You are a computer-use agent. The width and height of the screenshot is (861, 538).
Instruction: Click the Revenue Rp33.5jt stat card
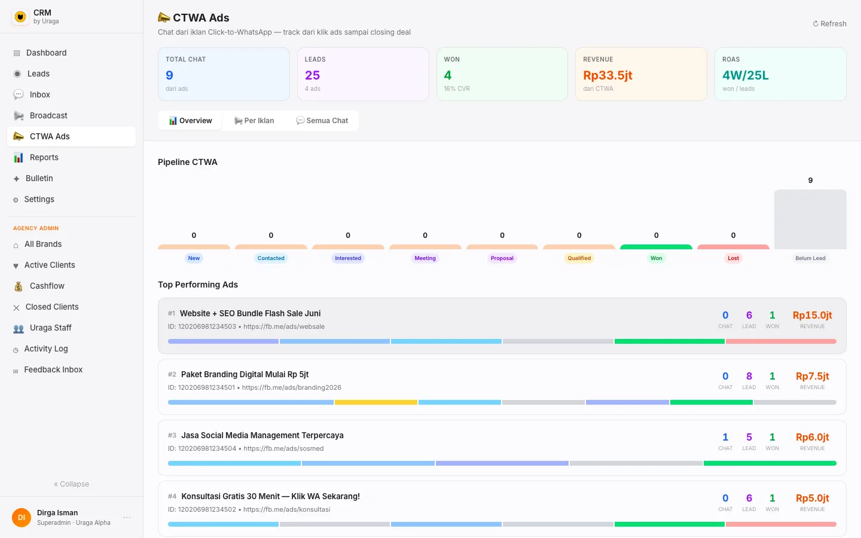(641, 74)
